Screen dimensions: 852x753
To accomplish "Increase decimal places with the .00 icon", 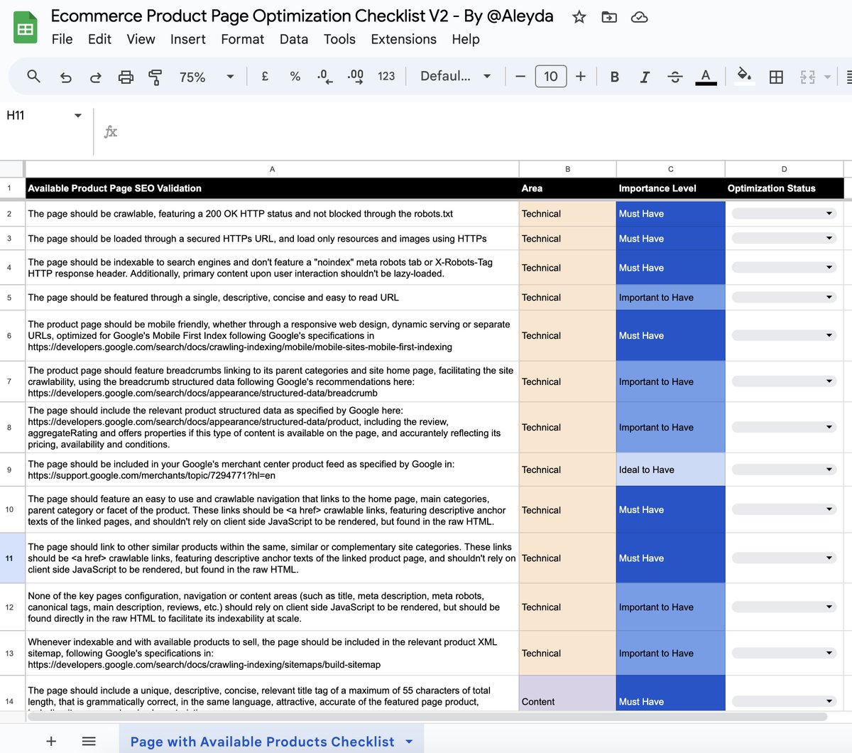I will [x=353, y=77].
